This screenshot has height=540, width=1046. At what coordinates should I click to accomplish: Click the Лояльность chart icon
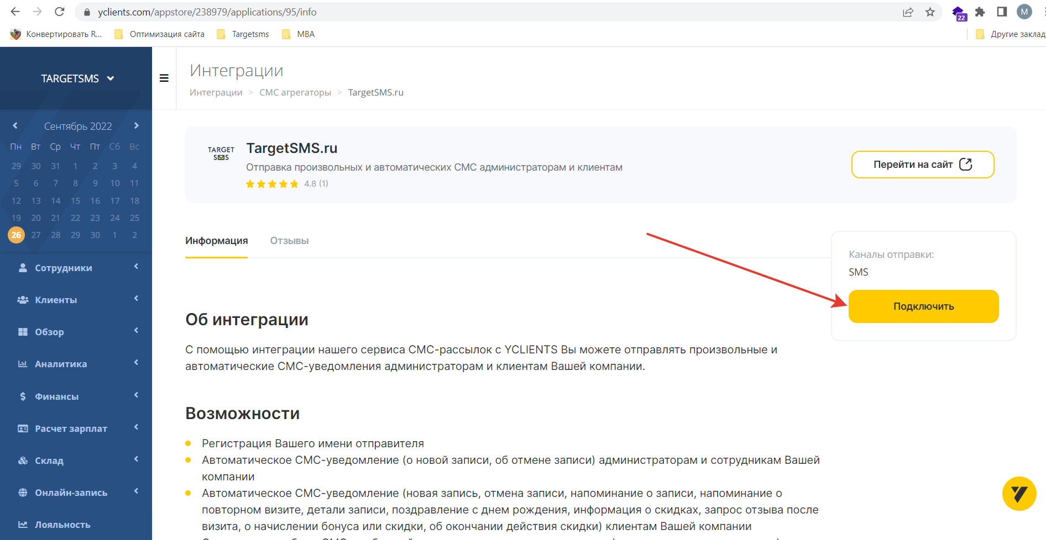pyautogui.click(x=23, y=525)
